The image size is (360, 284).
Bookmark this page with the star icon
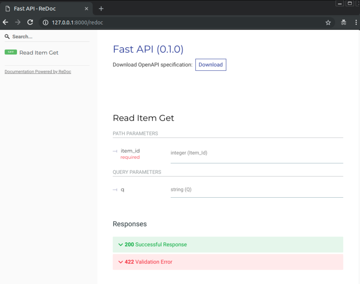(x=328, y=22)
